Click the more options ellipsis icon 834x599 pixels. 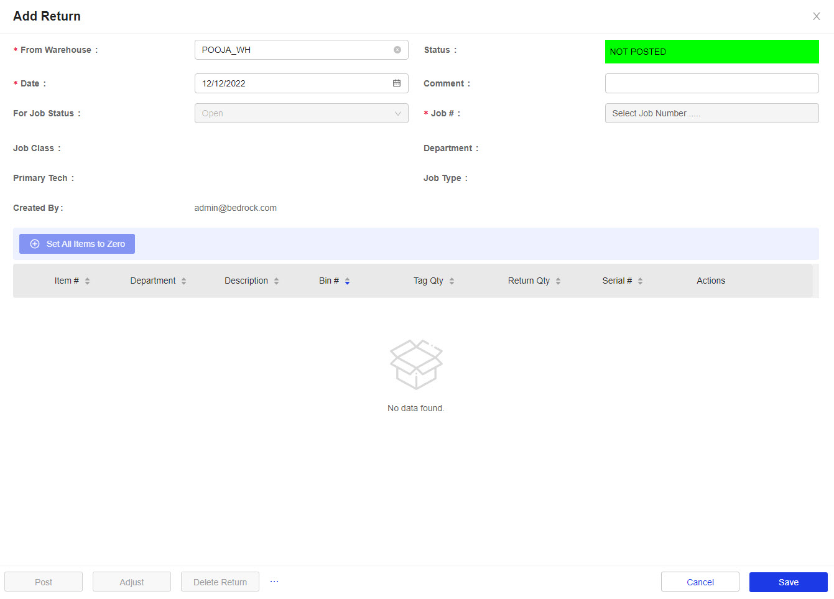click(x=274, y=582)
